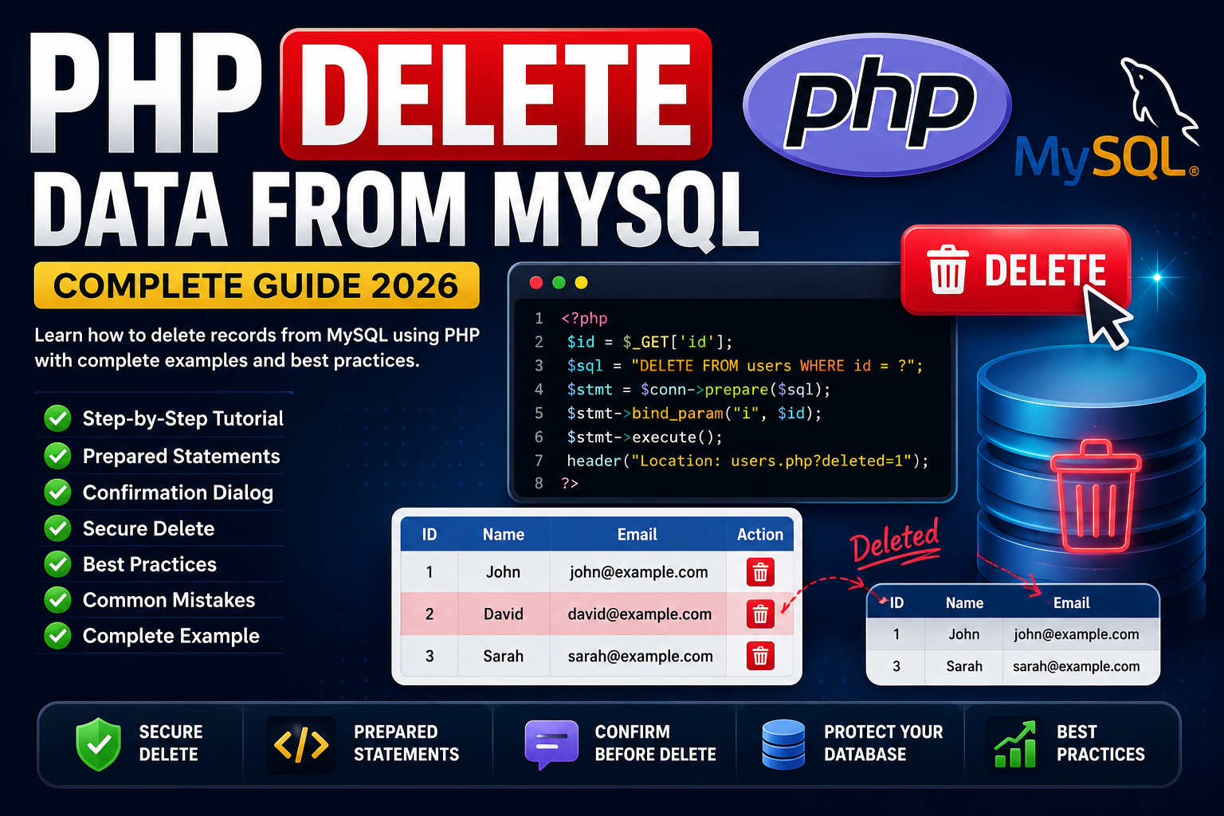Click the Name header in right result table
Image resolution: width=1224 pixels, height=816 pixels.
(964, 603)
